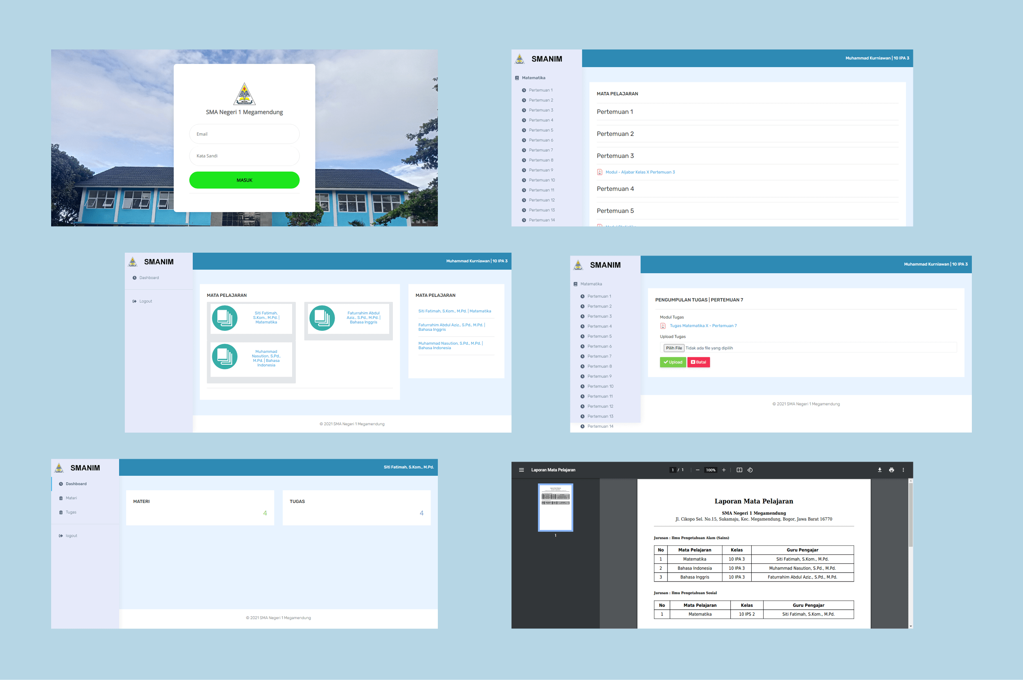Click Dashboard in the student dashboard sidebar

149,278
